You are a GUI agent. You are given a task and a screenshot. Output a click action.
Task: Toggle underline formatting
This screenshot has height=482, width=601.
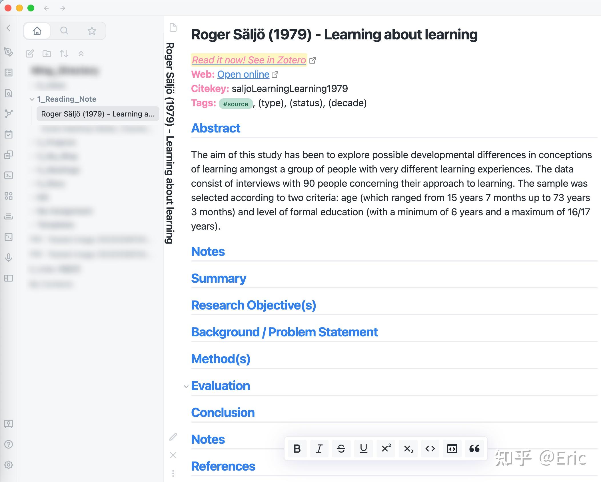click(363, 449)
